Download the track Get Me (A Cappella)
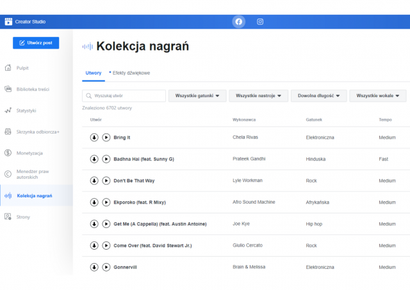 click(x=94, y=224)
